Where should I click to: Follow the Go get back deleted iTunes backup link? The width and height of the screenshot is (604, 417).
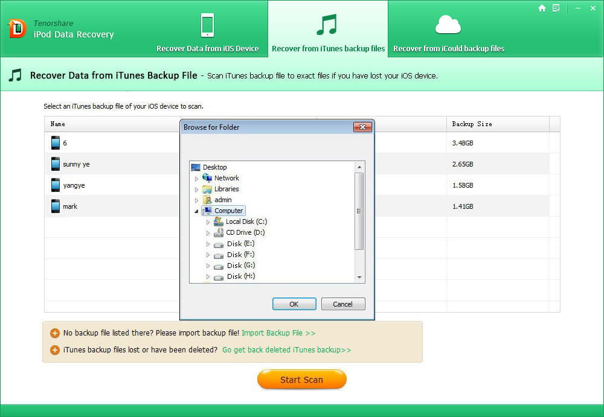pos(286,350)
